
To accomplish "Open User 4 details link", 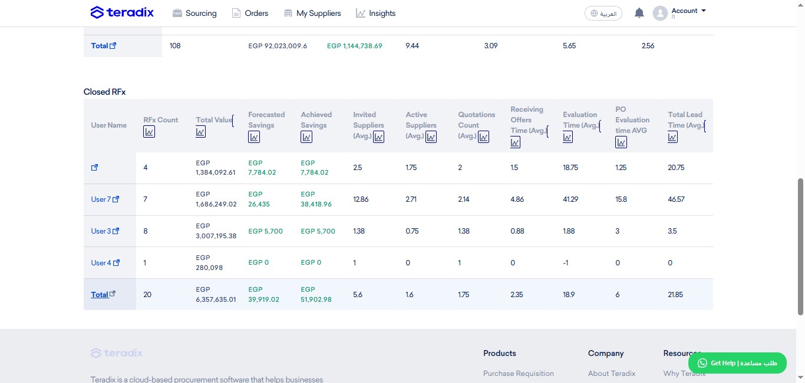I will click(105, 263).
